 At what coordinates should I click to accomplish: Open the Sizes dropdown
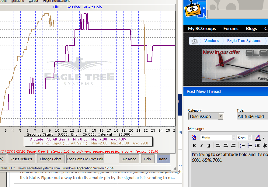tap(244, 138)
